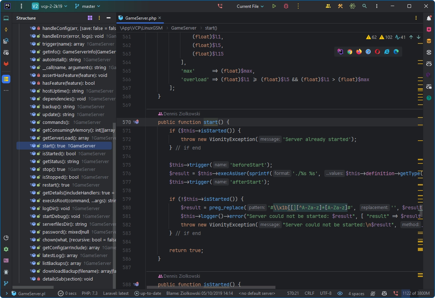435x298 pixels.
Task: Open the Terminal tool window icon
Action: click(6, 260)
